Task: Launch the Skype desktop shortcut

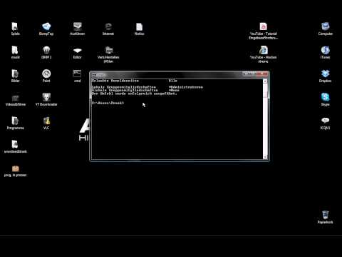Action: (x=325, y=99)
